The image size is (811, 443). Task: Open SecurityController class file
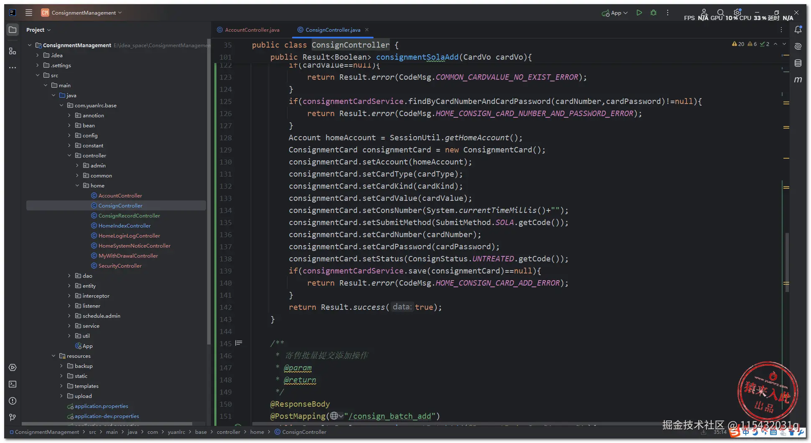point(116,266)
